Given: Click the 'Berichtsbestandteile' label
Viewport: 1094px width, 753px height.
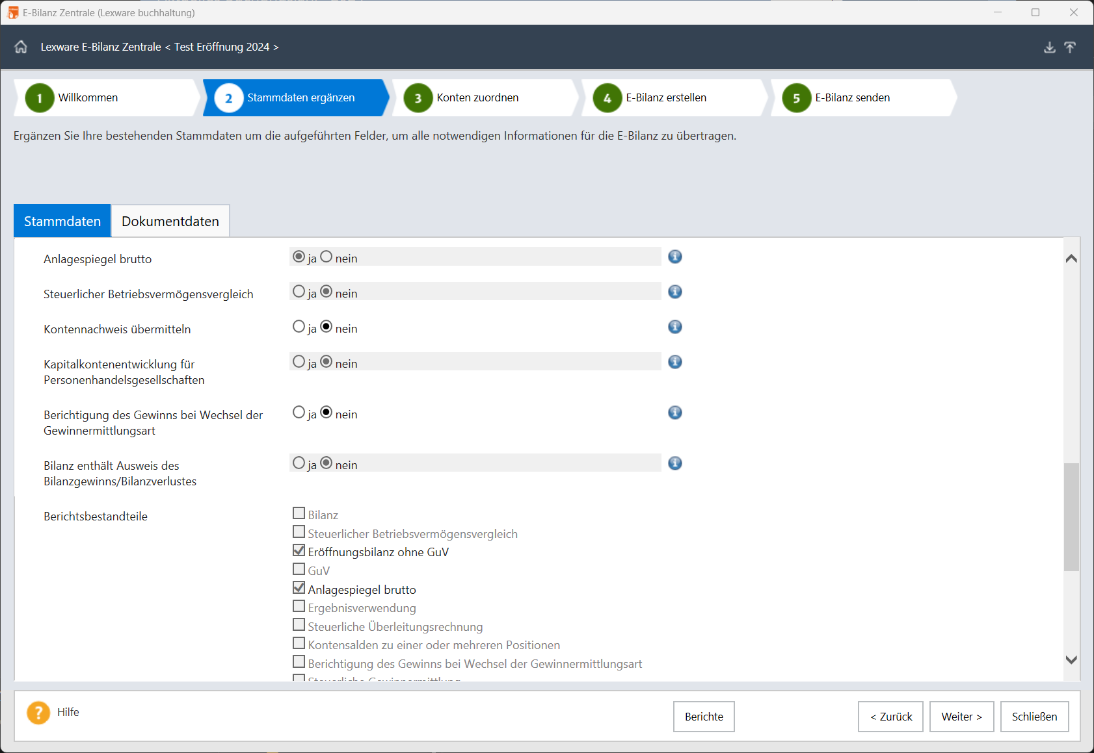Looking at the screenshot, I should pyautogui.click(x=96, y=517).
